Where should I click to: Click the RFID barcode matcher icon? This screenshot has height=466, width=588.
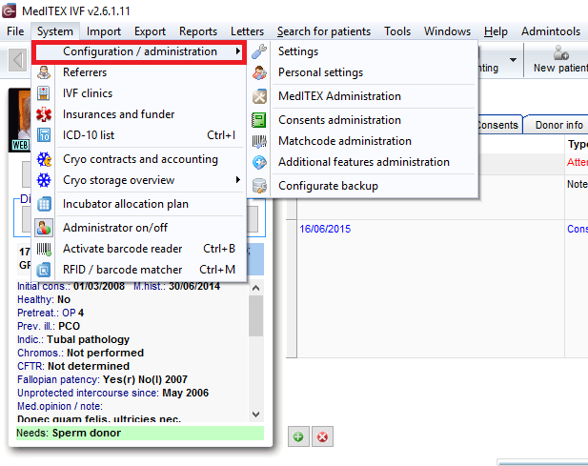click(44, 270)
